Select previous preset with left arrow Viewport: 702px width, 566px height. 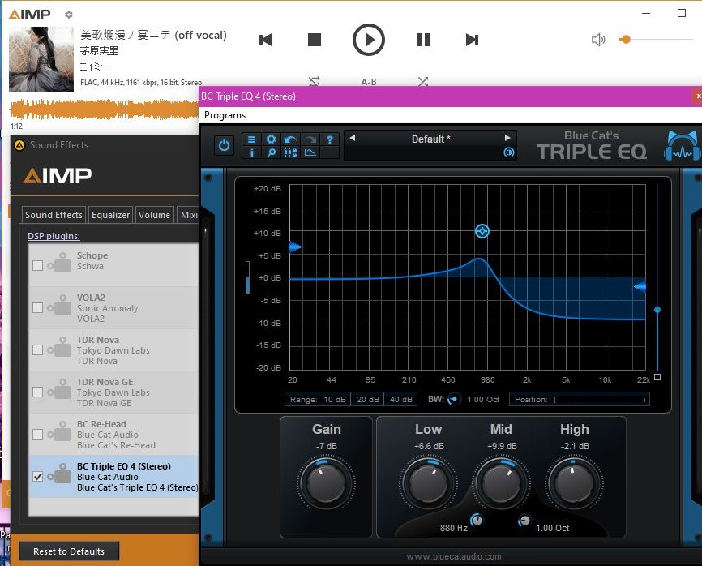tap(353, 138)
